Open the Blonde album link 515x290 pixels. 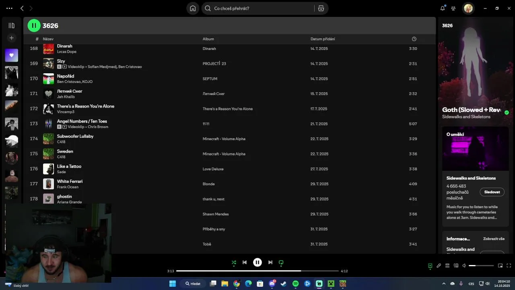[x=209, y=184]
